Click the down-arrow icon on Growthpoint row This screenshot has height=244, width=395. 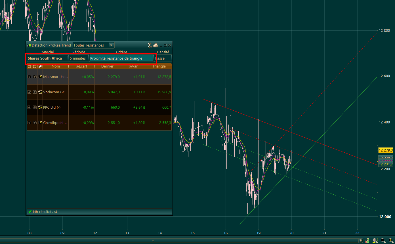click(x=29, y=123)
